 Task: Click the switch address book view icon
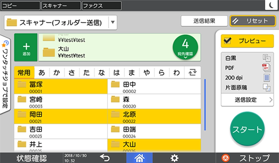click(x=192, y=73)
